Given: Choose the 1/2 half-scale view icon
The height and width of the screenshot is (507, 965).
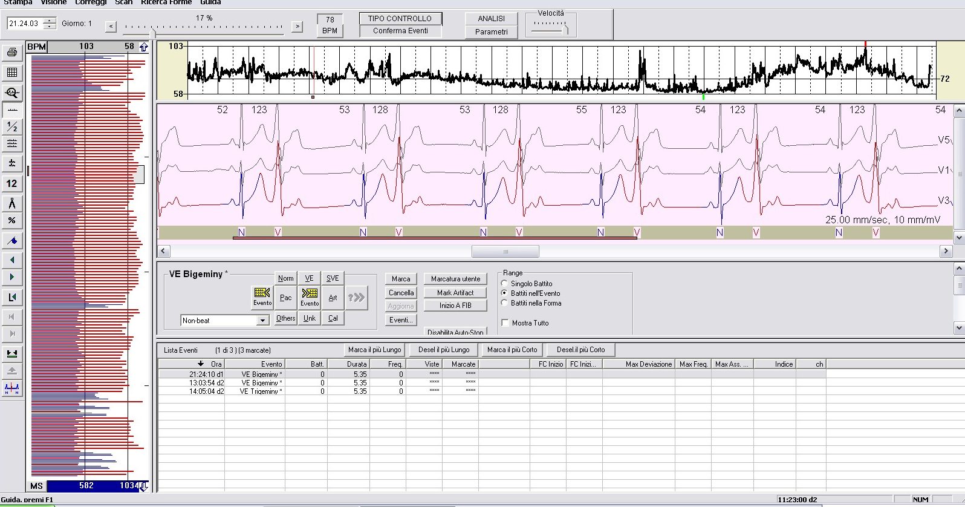Looking at the screenshot, I should coord(11,126).
